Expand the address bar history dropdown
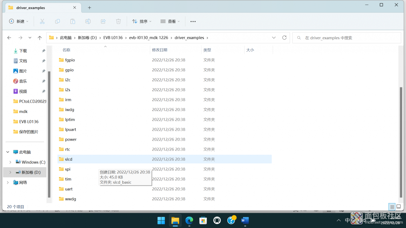The image size is (406, 228). (274, 38)
